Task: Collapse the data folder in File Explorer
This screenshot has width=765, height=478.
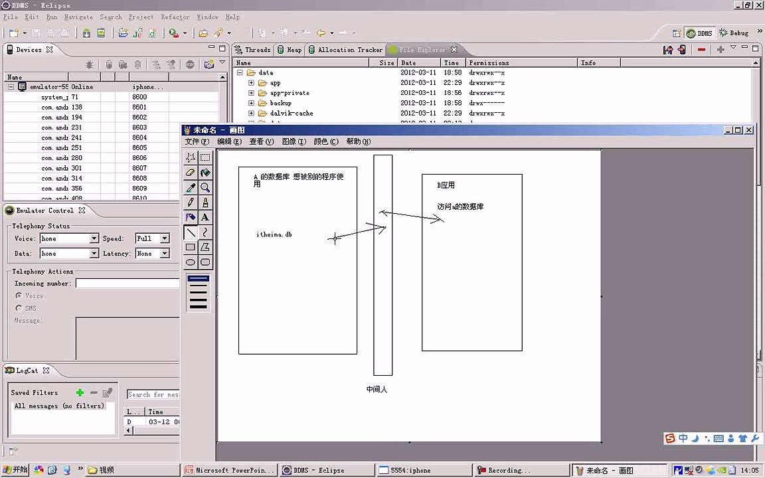Action: click(x=240, y=72)
